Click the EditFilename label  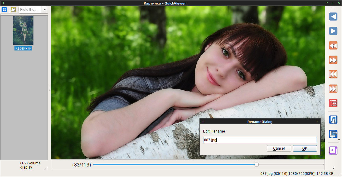(214, 131)
